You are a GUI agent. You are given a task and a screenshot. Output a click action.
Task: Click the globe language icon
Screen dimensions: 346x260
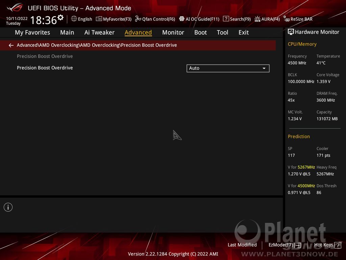click(x=74, y=19)
